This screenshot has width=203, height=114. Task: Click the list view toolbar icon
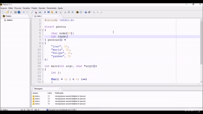click(69, 12)
